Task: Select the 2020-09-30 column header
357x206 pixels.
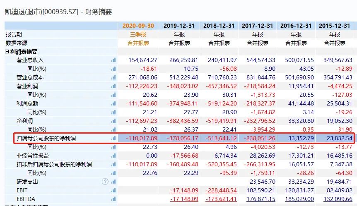Action: pos(138,26)
